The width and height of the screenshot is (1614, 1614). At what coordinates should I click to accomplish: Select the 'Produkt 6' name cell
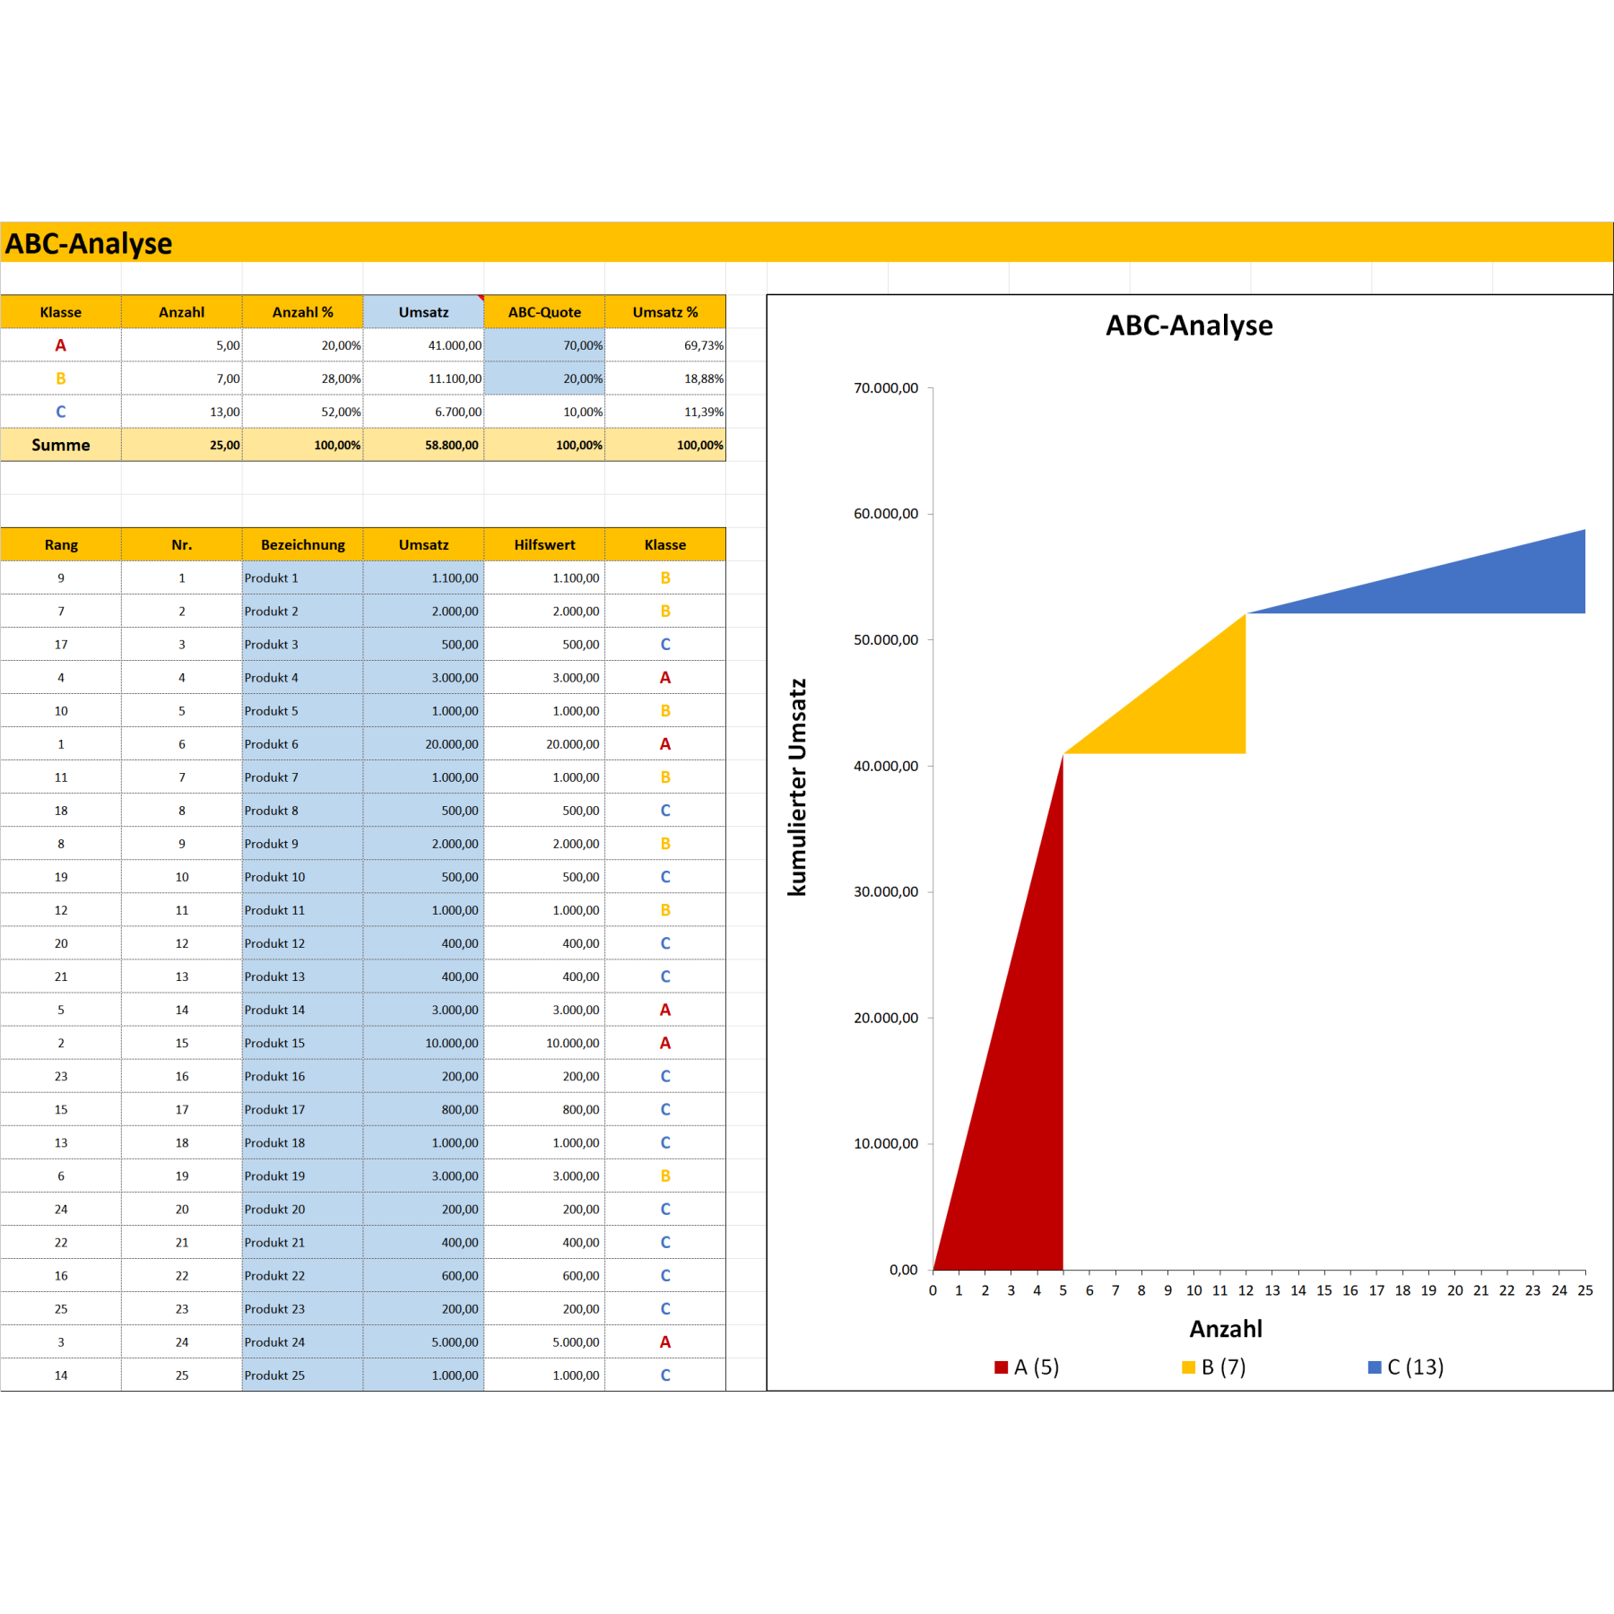click(x=302, y=744)
